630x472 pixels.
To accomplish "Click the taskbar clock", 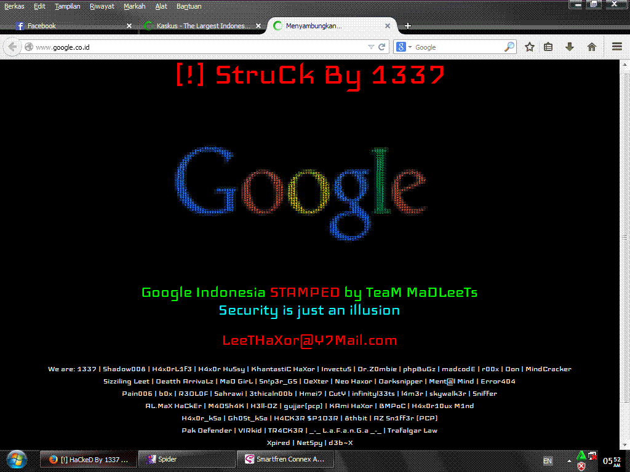I will click(612, 462).
